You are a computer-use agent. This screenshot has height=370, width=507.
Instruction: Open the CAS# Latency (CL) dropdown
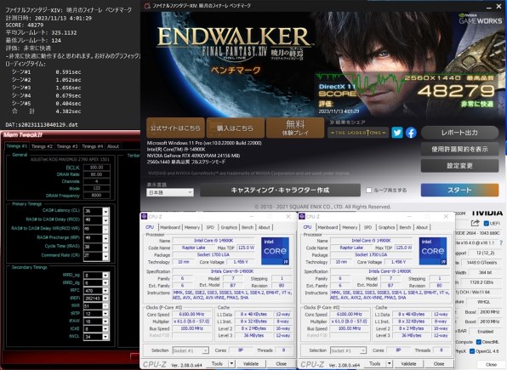pyautogui.click(x=105, y=211)
